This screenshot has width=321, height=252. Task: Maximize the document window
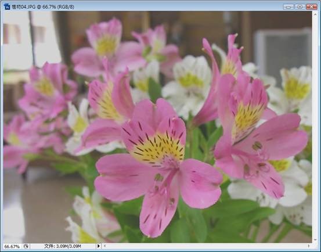pyautogui.click(x=300, y=7)
